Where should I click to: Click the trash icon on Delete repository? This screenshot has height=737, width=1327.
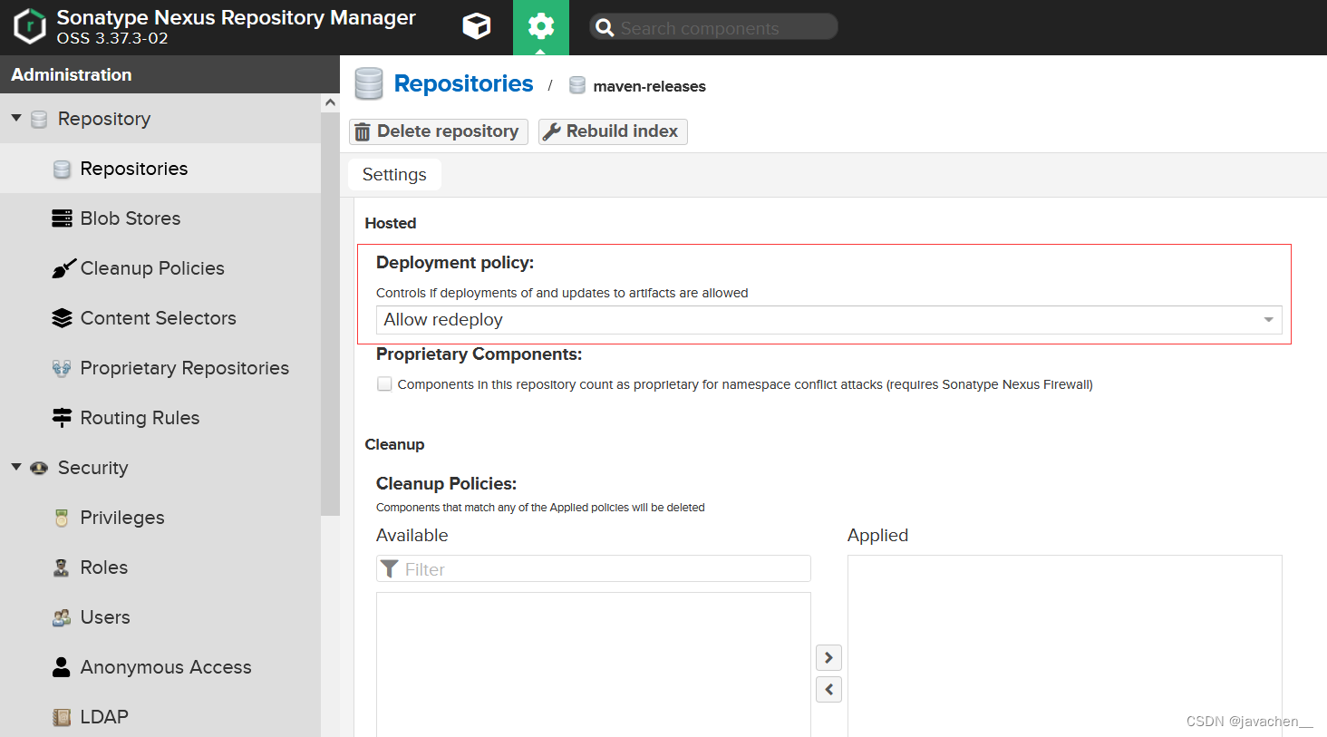click(x=363, y=132)
